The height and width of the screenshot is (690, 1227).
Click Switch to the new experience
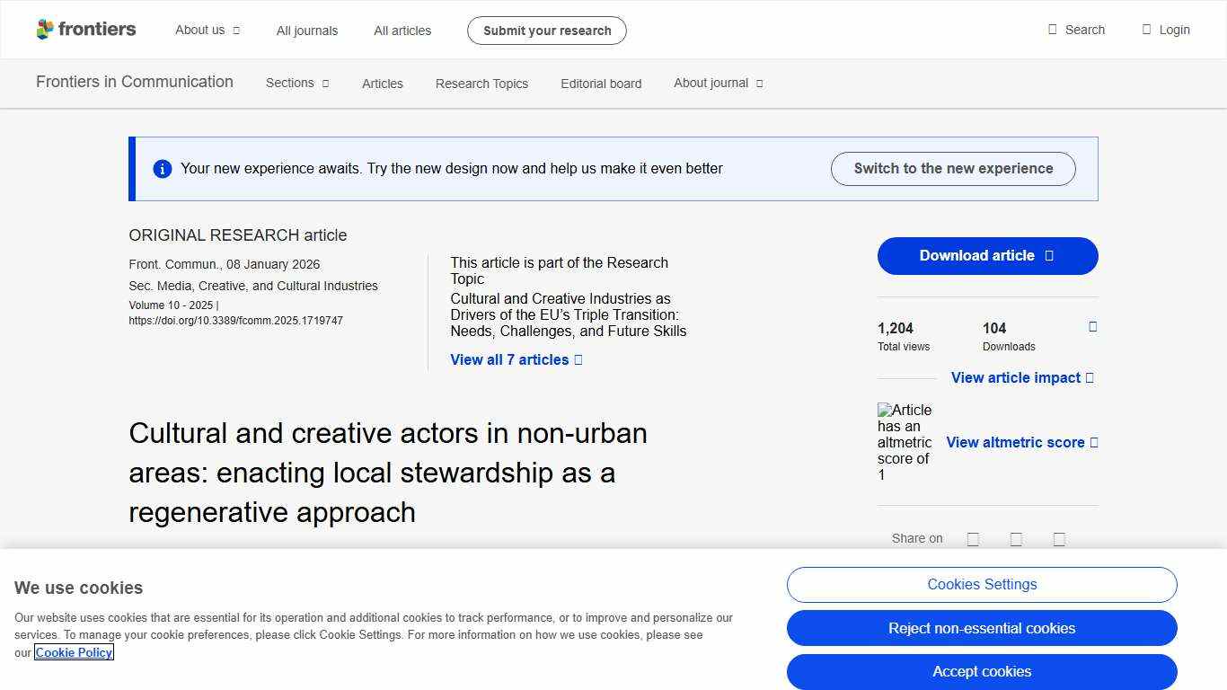952,168
